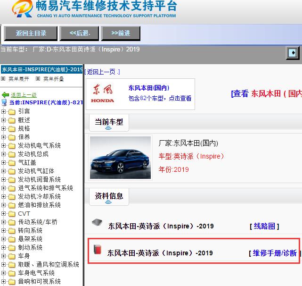The height and width of the screenshot is (286, 302).
Task: Select the 引言 tree item label
Action: point(24,111)
